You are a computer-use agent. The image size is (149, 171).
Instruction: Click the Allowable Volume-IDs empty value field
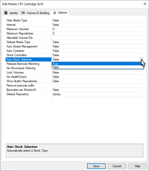pos(98,38)
